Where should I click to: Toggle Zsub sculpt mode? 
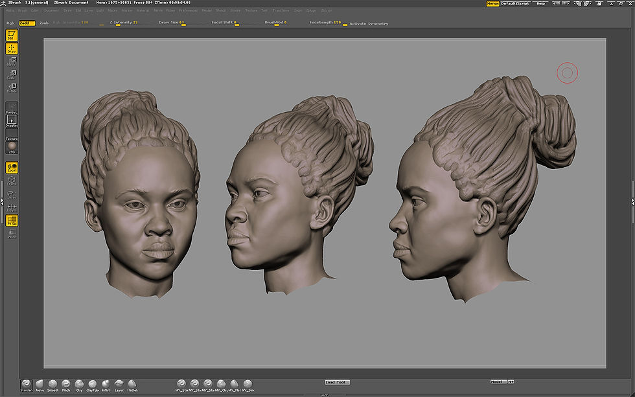pos(43,23)
